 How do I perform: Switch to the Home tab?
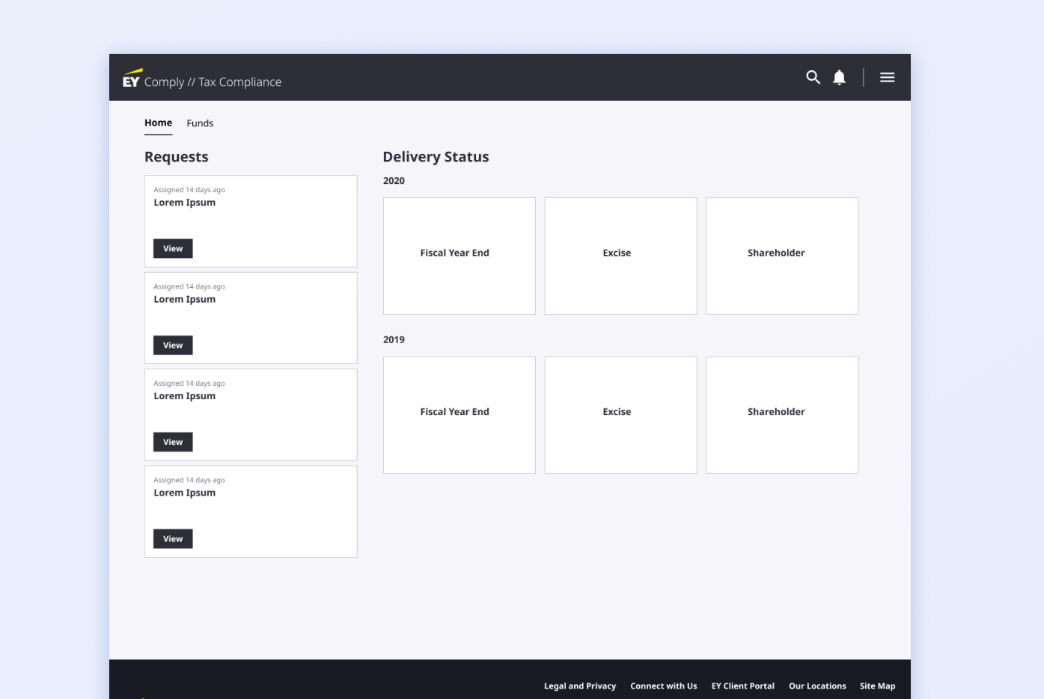pos(158,123)
